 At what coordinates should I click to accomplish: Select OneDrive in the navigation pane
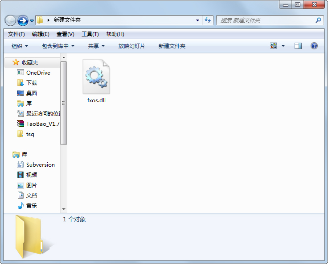(x=38, y=72)
